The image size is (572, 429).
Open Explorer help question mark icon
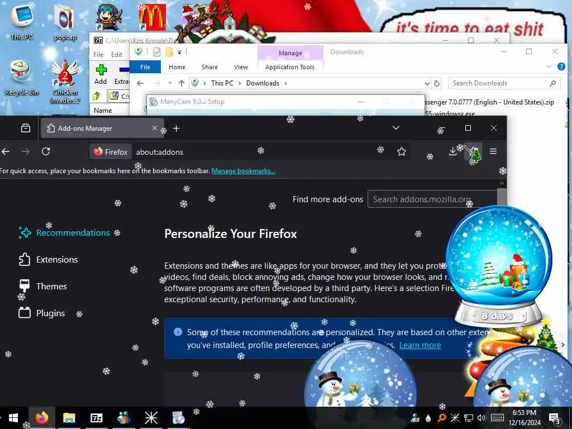[x=561, y=66]
